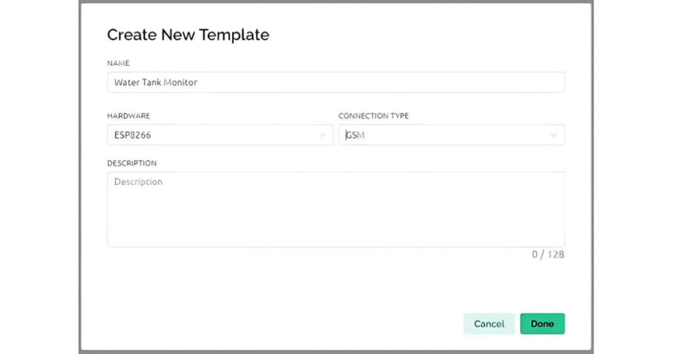This screenshot has height=354, width=673.
Task: Cancel the new template dialog
Action: [x=489, y=324]
